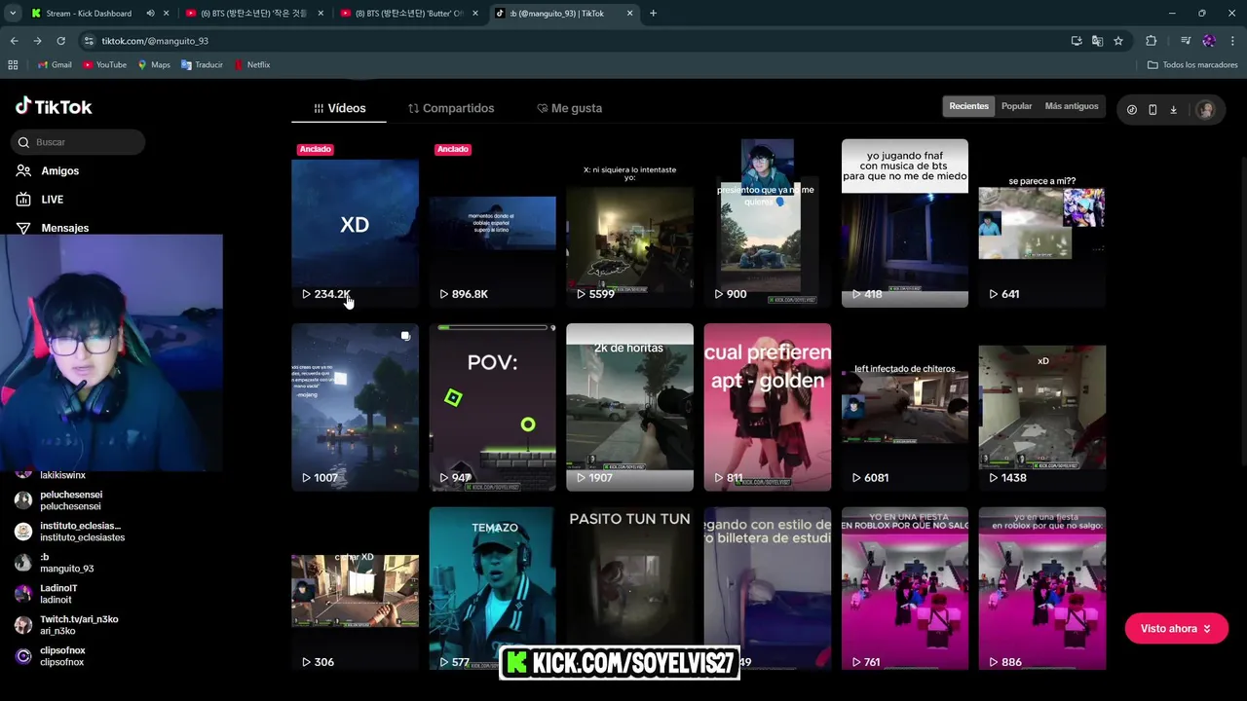The height and width of the screenshot is (701, 1247).
Task: Sort videos by Popular
Action: click(x=1016, y=106)
